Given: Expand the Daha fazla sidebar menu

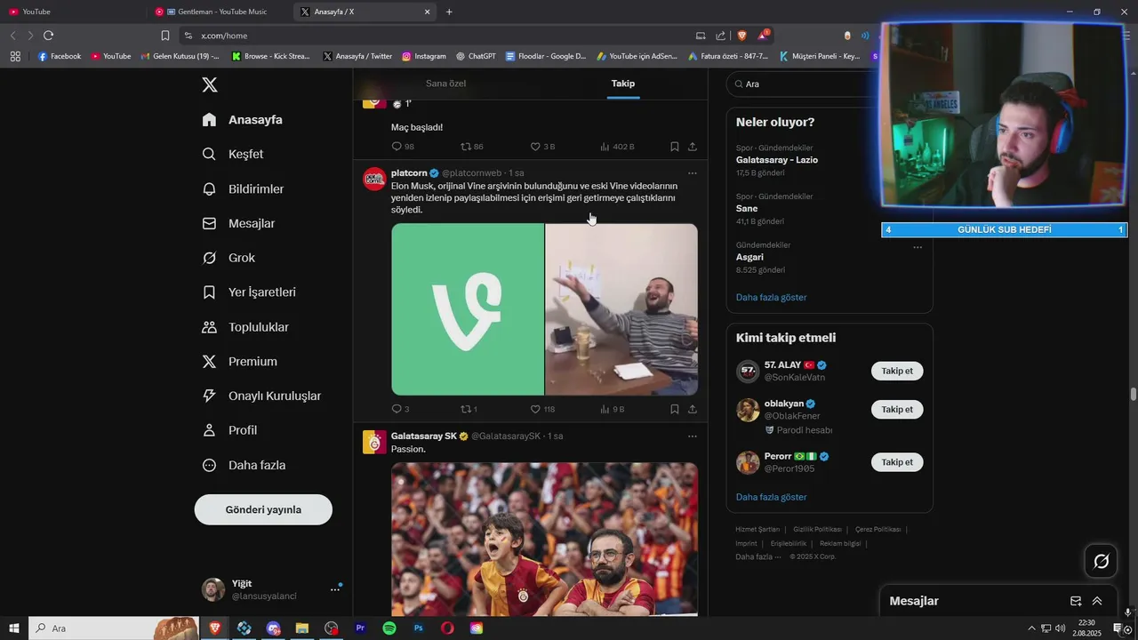Looking at the screenshot, I should click(x=244, y=465).
